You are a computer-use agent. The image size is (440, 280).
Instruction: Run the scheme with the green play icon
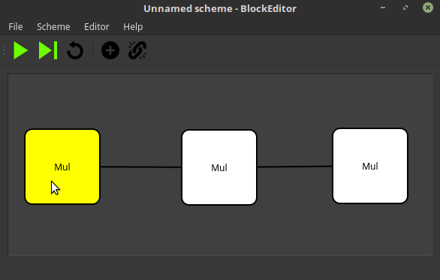click(x=20, y=50)
